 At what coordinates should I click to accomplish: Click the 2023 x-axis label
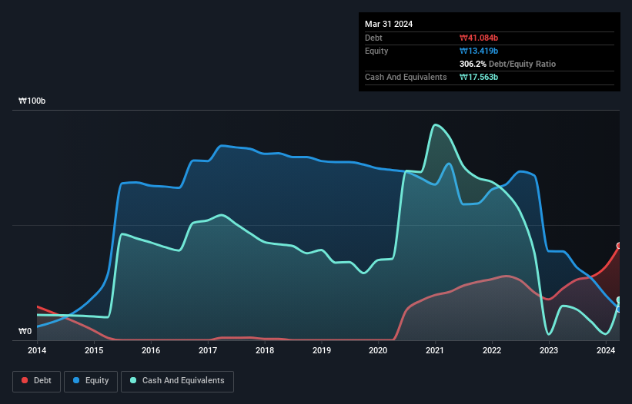point(549,350)
